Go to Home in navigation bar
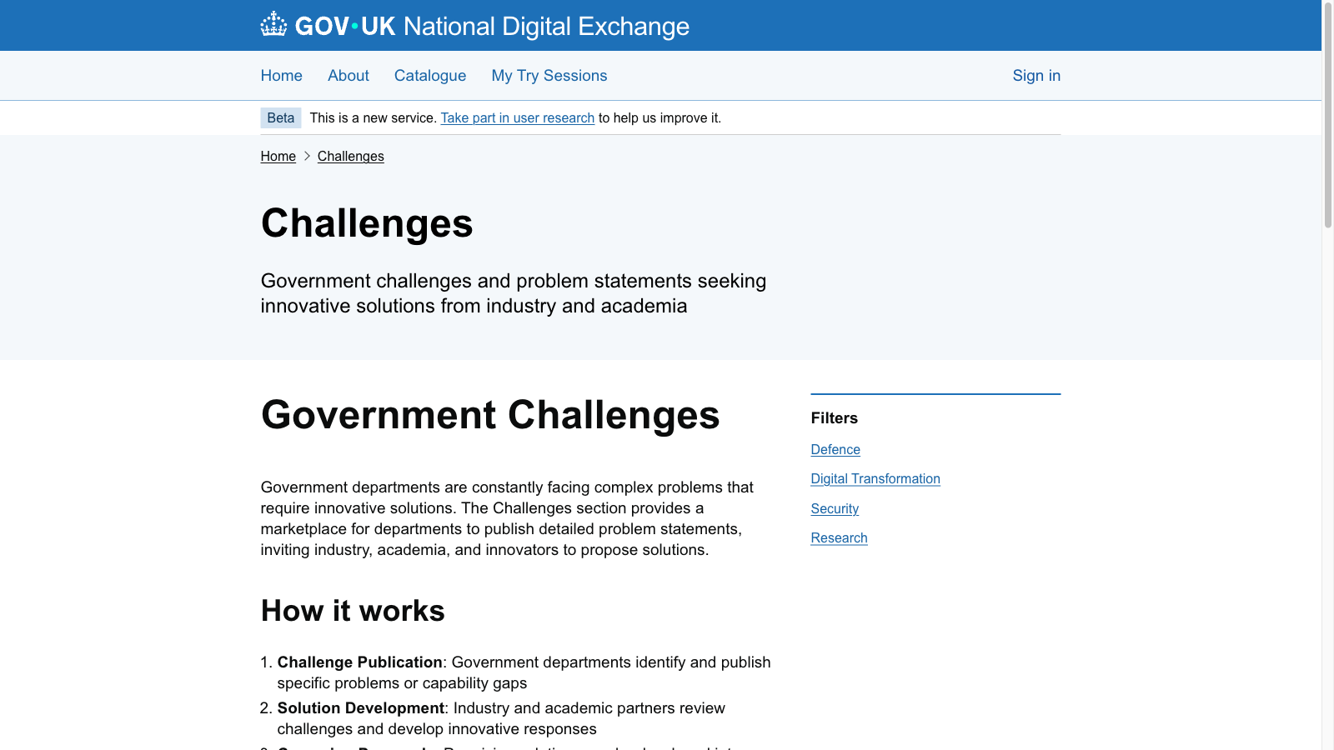The image size is (1334, 750). coord(282,76)
